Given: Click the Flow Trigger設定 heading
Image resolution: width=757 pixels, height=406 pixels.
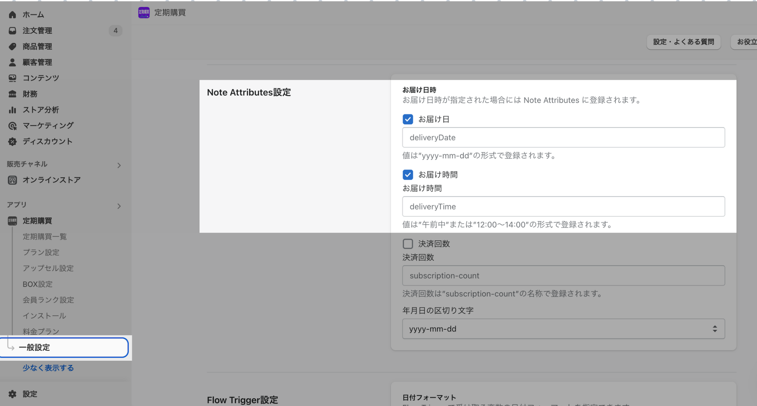Looking at the screenshot, I should point(242,400).
